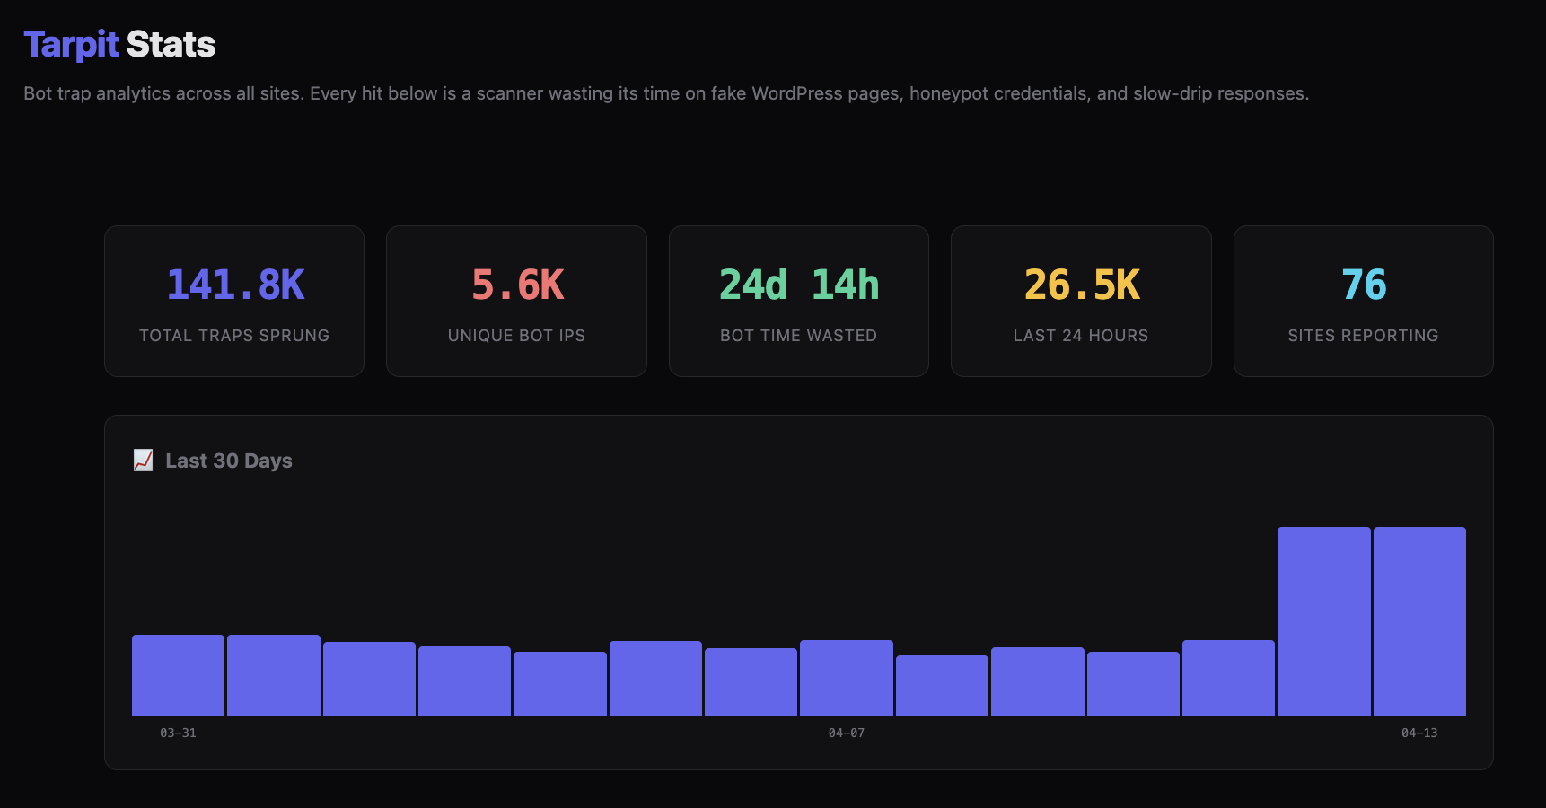Screen dimensions: 1546x808
Task: Click the Tarpit Stats page title
Action: pyautogui.click(x=119, y=44)
